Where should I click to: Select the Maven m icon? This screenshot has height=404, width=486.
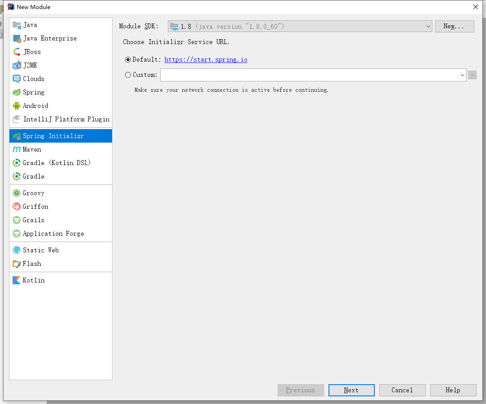(17, 149)
